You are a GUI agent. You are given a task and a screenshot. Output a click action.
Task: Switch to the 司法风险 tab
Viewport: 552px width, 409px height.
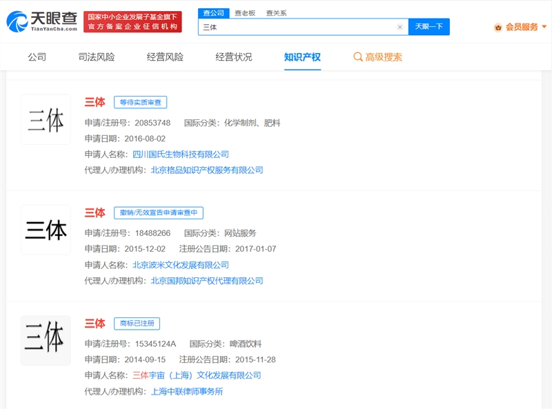click(97, 57)
